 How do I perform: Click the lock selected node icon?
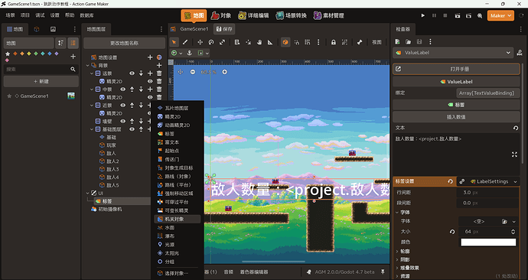[334, 42]
